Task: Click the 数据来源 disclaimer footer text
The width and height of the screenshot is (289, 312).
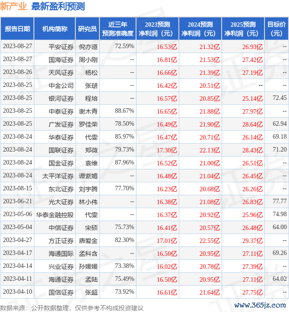Action: (x=72, y=308)
